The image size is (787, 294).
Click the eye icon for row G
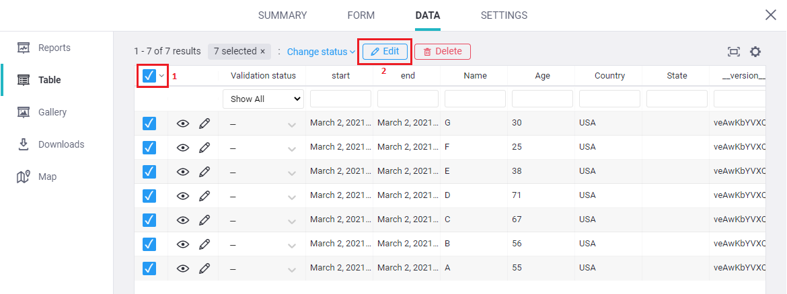[183, 124]
